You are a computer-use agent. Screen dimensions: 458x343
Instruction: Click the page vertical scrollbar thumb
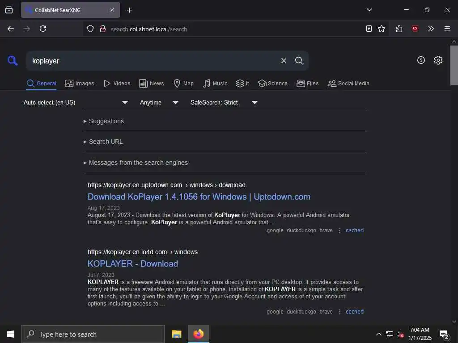454,65
